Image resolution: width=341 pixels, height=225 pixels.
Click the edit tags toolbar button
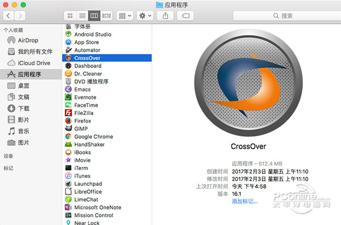[x=185, y=16]
